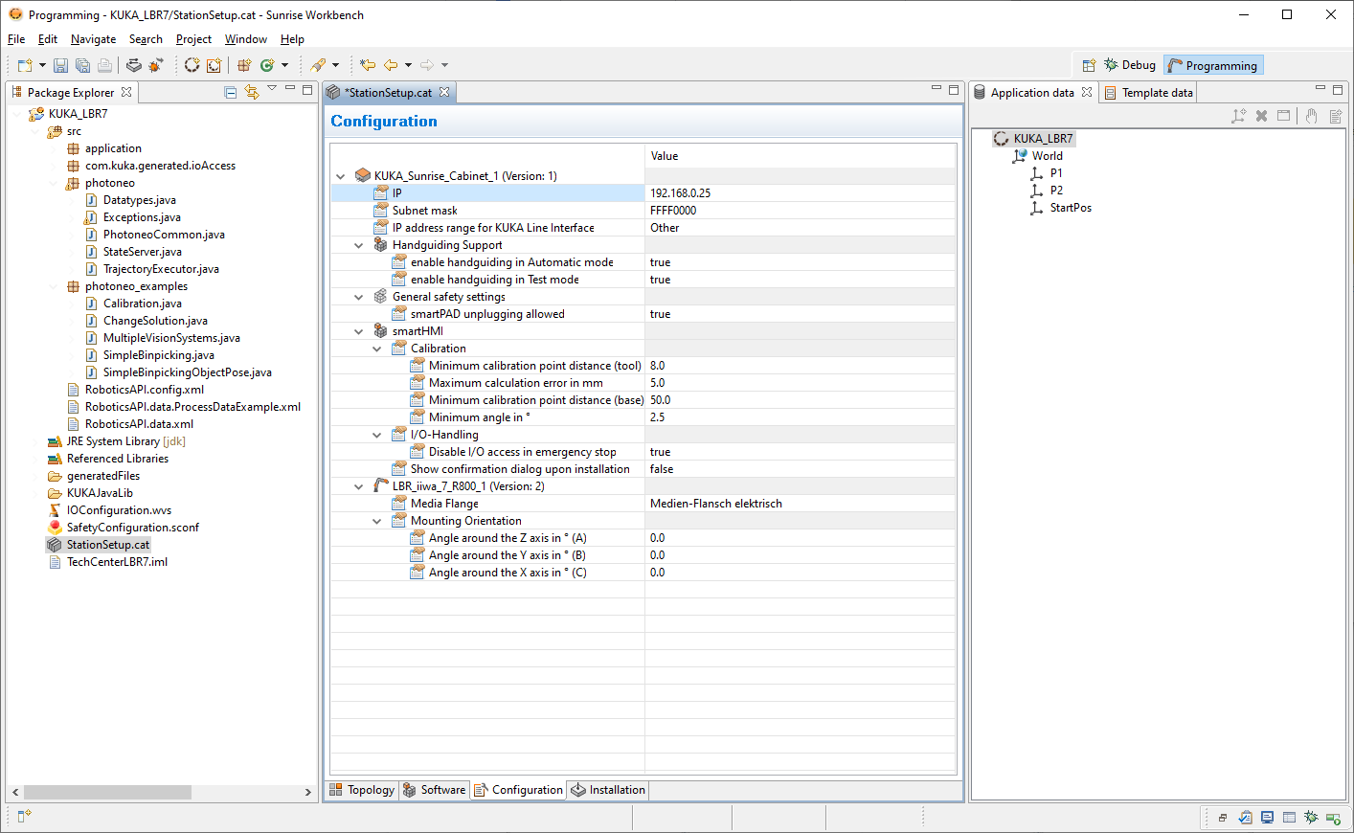Collapse the smartHMI configuration node
This screenshot has width=1354, height=833.
(359, 331)
